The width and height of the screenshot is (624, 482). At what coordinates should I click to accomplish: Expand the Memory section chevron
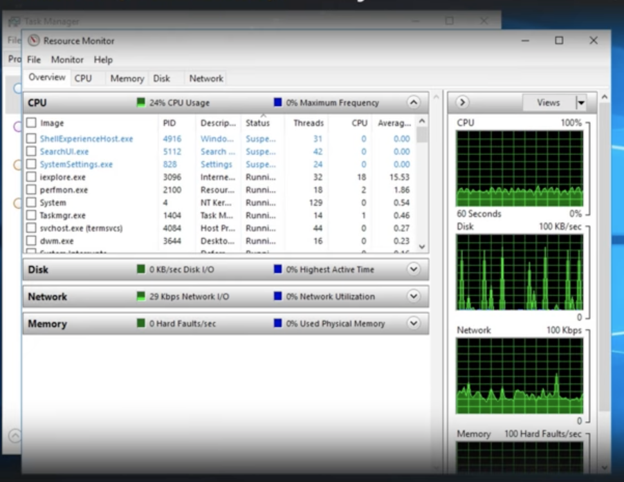414,323
